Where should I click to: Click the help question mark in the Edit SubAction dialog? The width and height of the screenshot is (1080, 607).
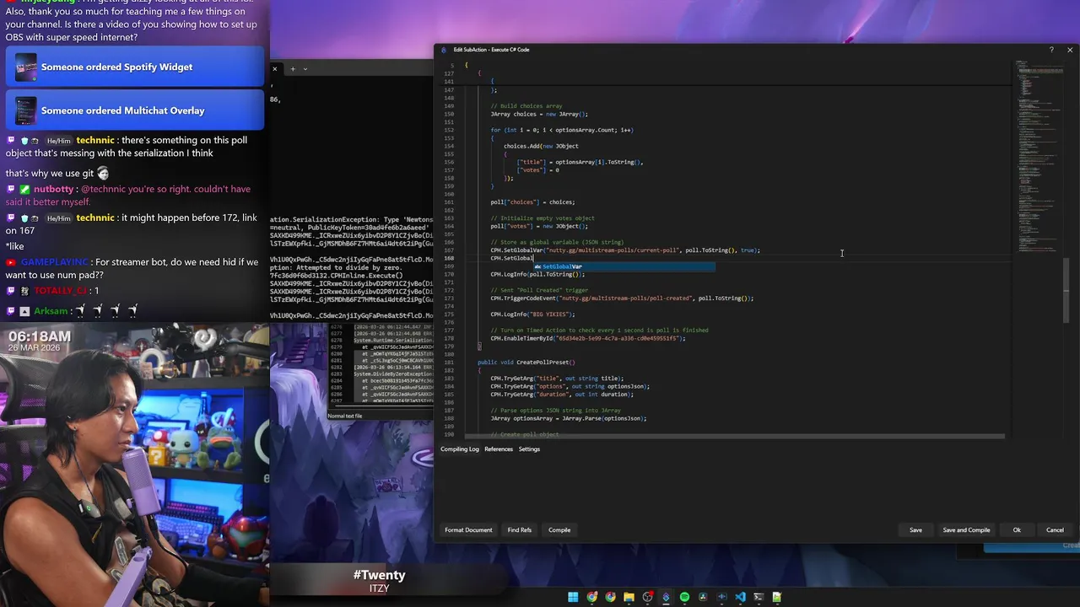point(1051,50)
